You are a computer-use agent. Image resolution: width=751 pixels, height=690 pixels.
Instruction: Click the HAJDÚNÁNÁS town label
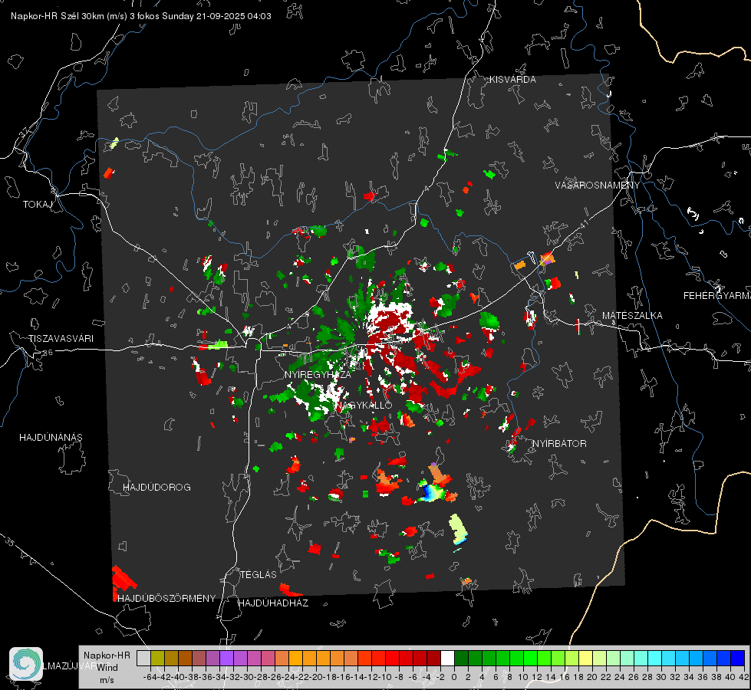51,438
